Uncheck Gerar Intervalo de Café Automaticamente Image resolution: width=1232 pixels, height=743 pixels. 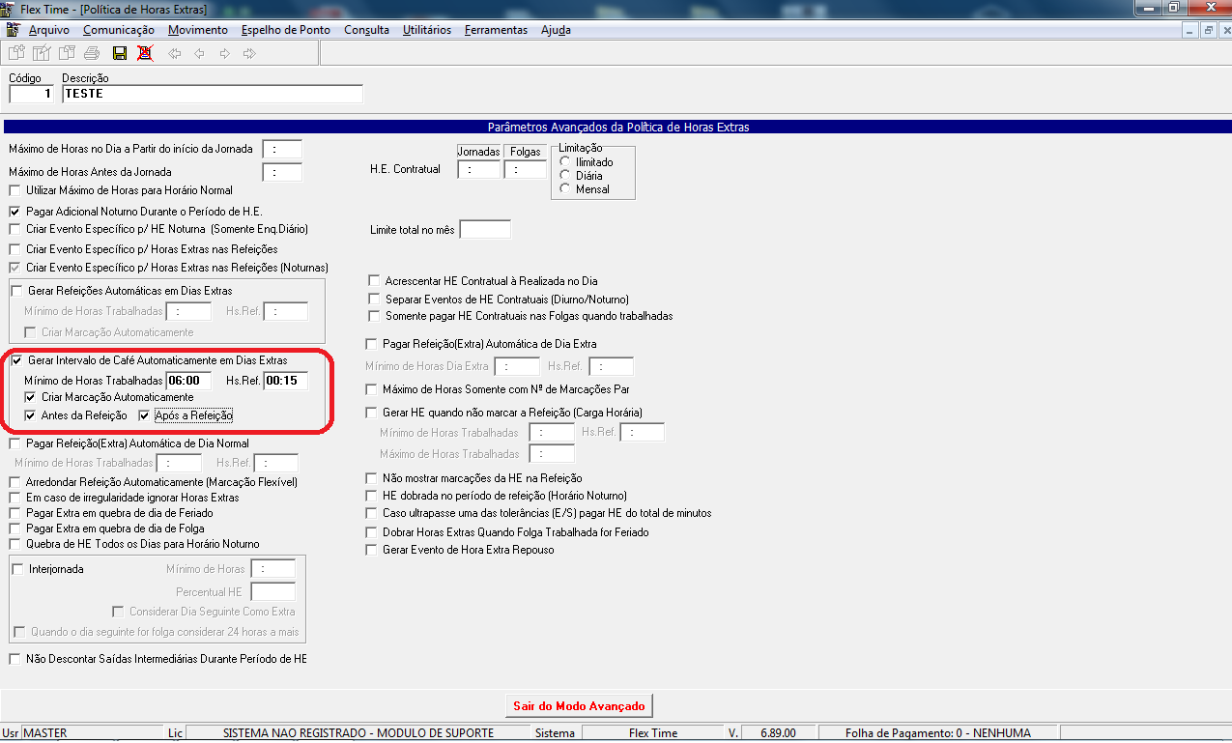point(18,360)
